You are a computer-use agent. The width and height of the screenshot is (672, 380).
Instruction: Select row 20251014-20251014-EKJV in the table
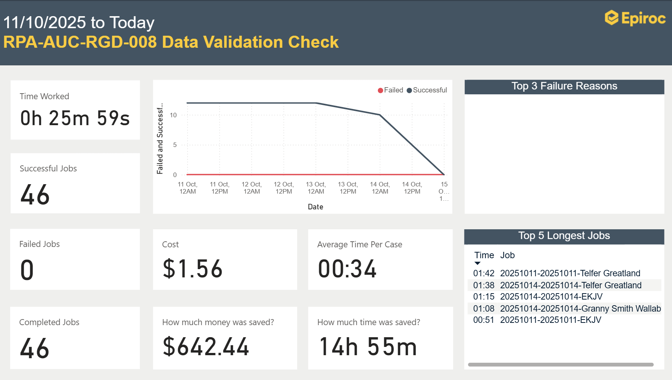tap(551, 297)
